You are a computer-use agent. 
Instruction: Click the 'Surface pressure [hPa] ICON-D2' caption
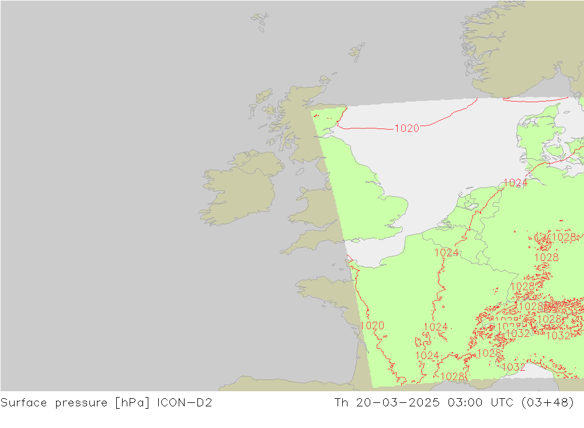(x=106, y=403)
